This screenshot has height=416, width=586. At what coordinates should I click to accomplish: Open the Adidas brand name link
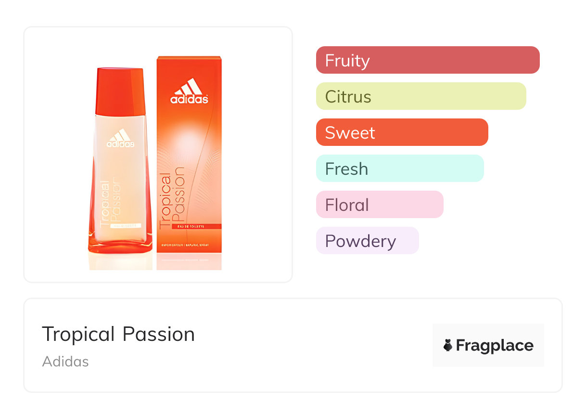pyautogui.click(x=65, y=362)
